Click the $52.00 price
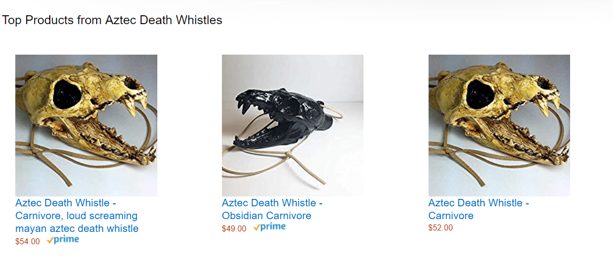Image resolution: width=613 pixels, height=258 pixels. (x=440, y=228)
